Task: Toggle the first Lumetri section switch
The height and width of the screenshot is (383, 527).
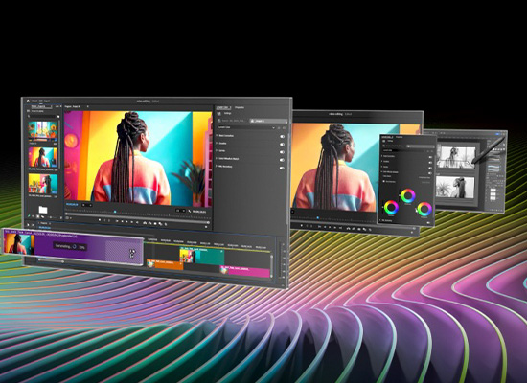Action: pos(282,136)
